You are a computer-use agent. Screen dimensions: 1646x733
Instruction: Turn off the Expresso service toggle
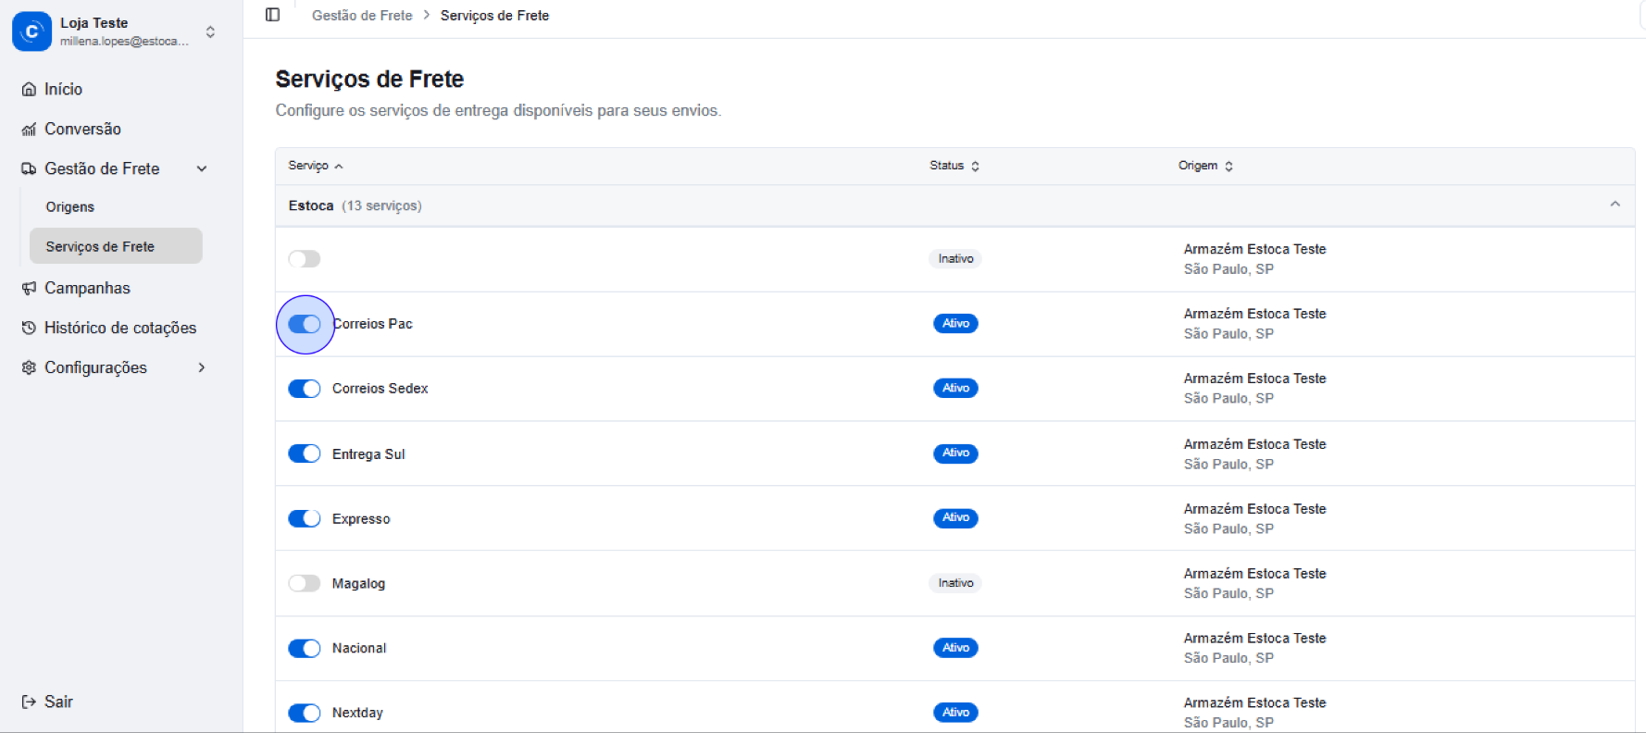click(304, 519)
